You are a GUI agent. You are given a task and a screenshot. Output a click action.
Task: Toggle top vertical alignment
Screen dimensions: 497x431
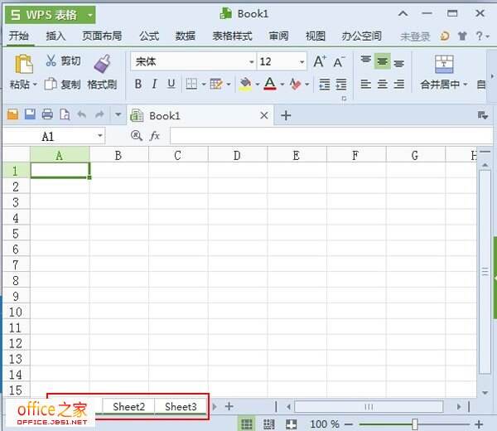(x=366, y=61)
